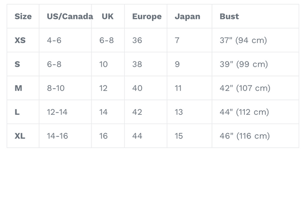Select the 42" (107 cm) bust cell

[x=245, y=88]
